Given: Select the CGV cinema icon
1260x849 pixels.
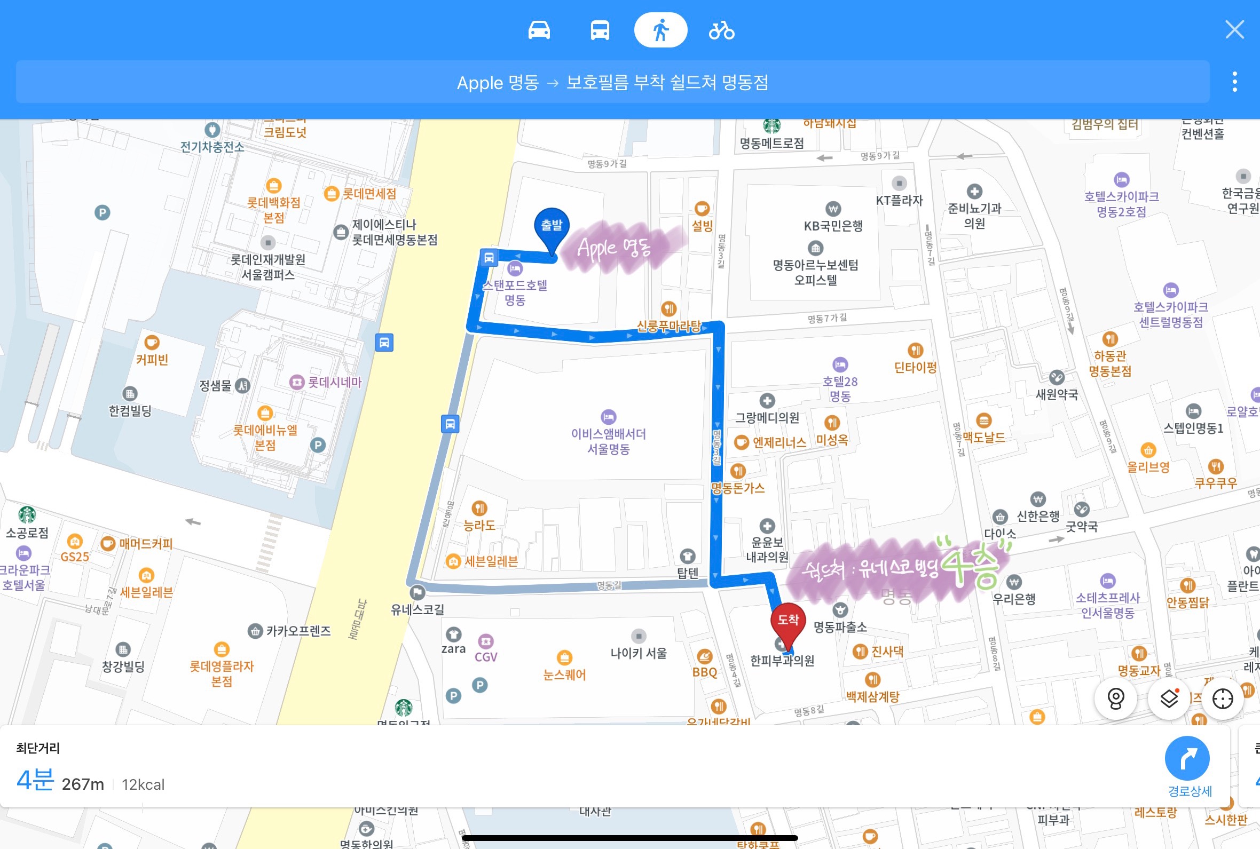Looking at the screenshot, I should (x=485, y=641).
